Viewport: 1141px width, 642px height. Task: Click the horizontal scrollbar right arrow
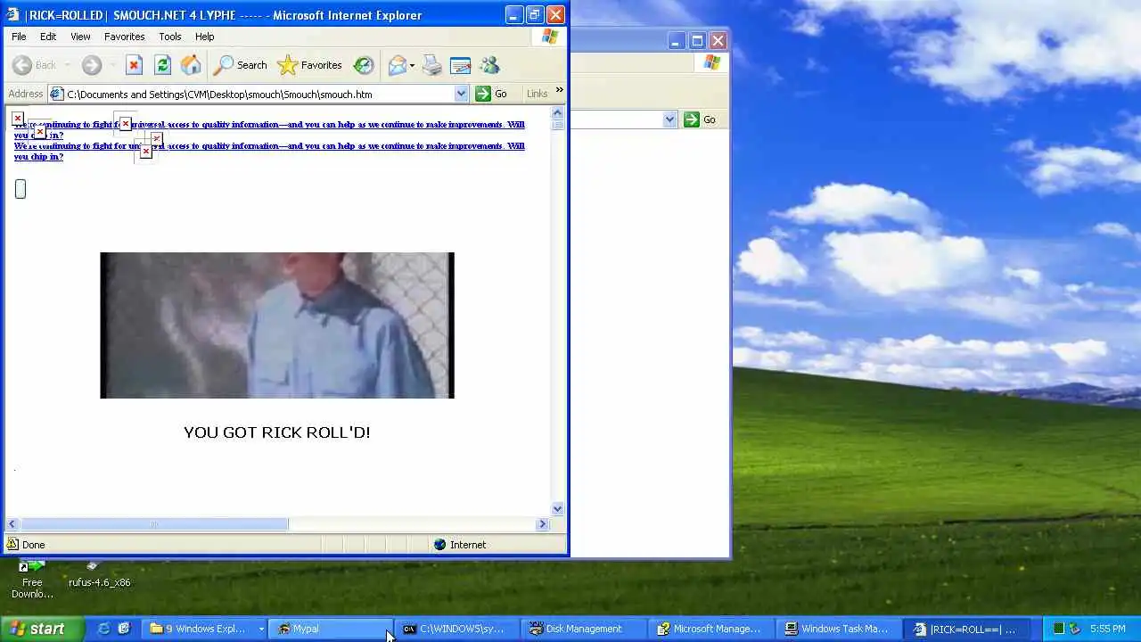click(x=542, y=524)
